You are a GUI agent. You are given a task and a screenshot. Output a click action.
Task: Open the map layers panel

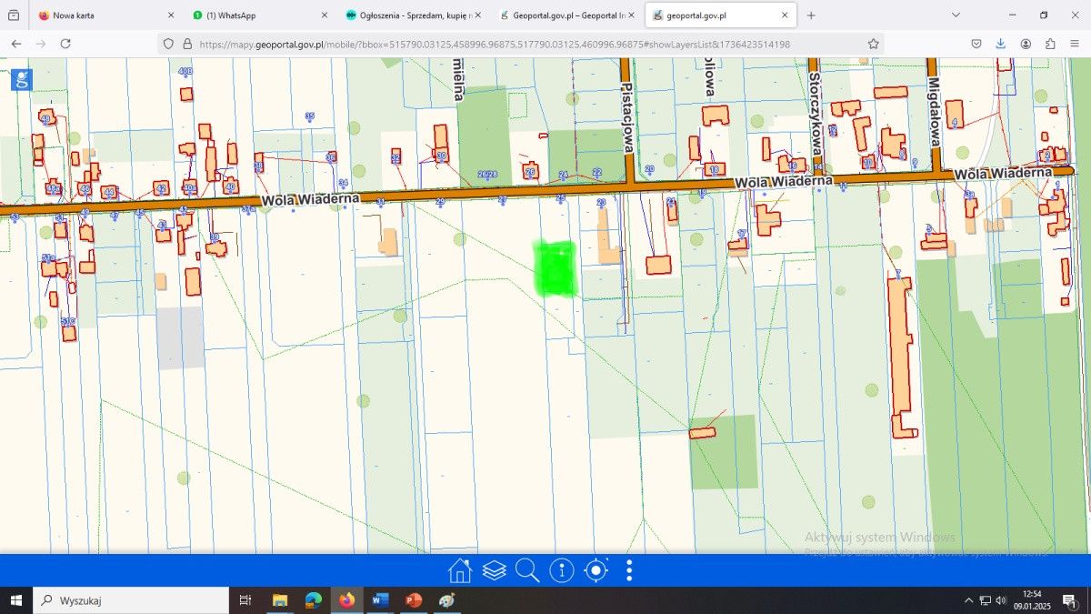[x=494, y=571]
